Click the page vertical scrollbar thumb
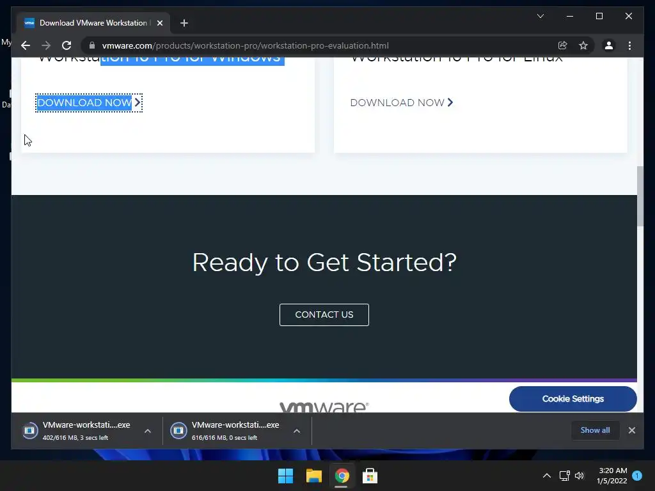Viewport: 655px width, 491px height. coord(640,196)
